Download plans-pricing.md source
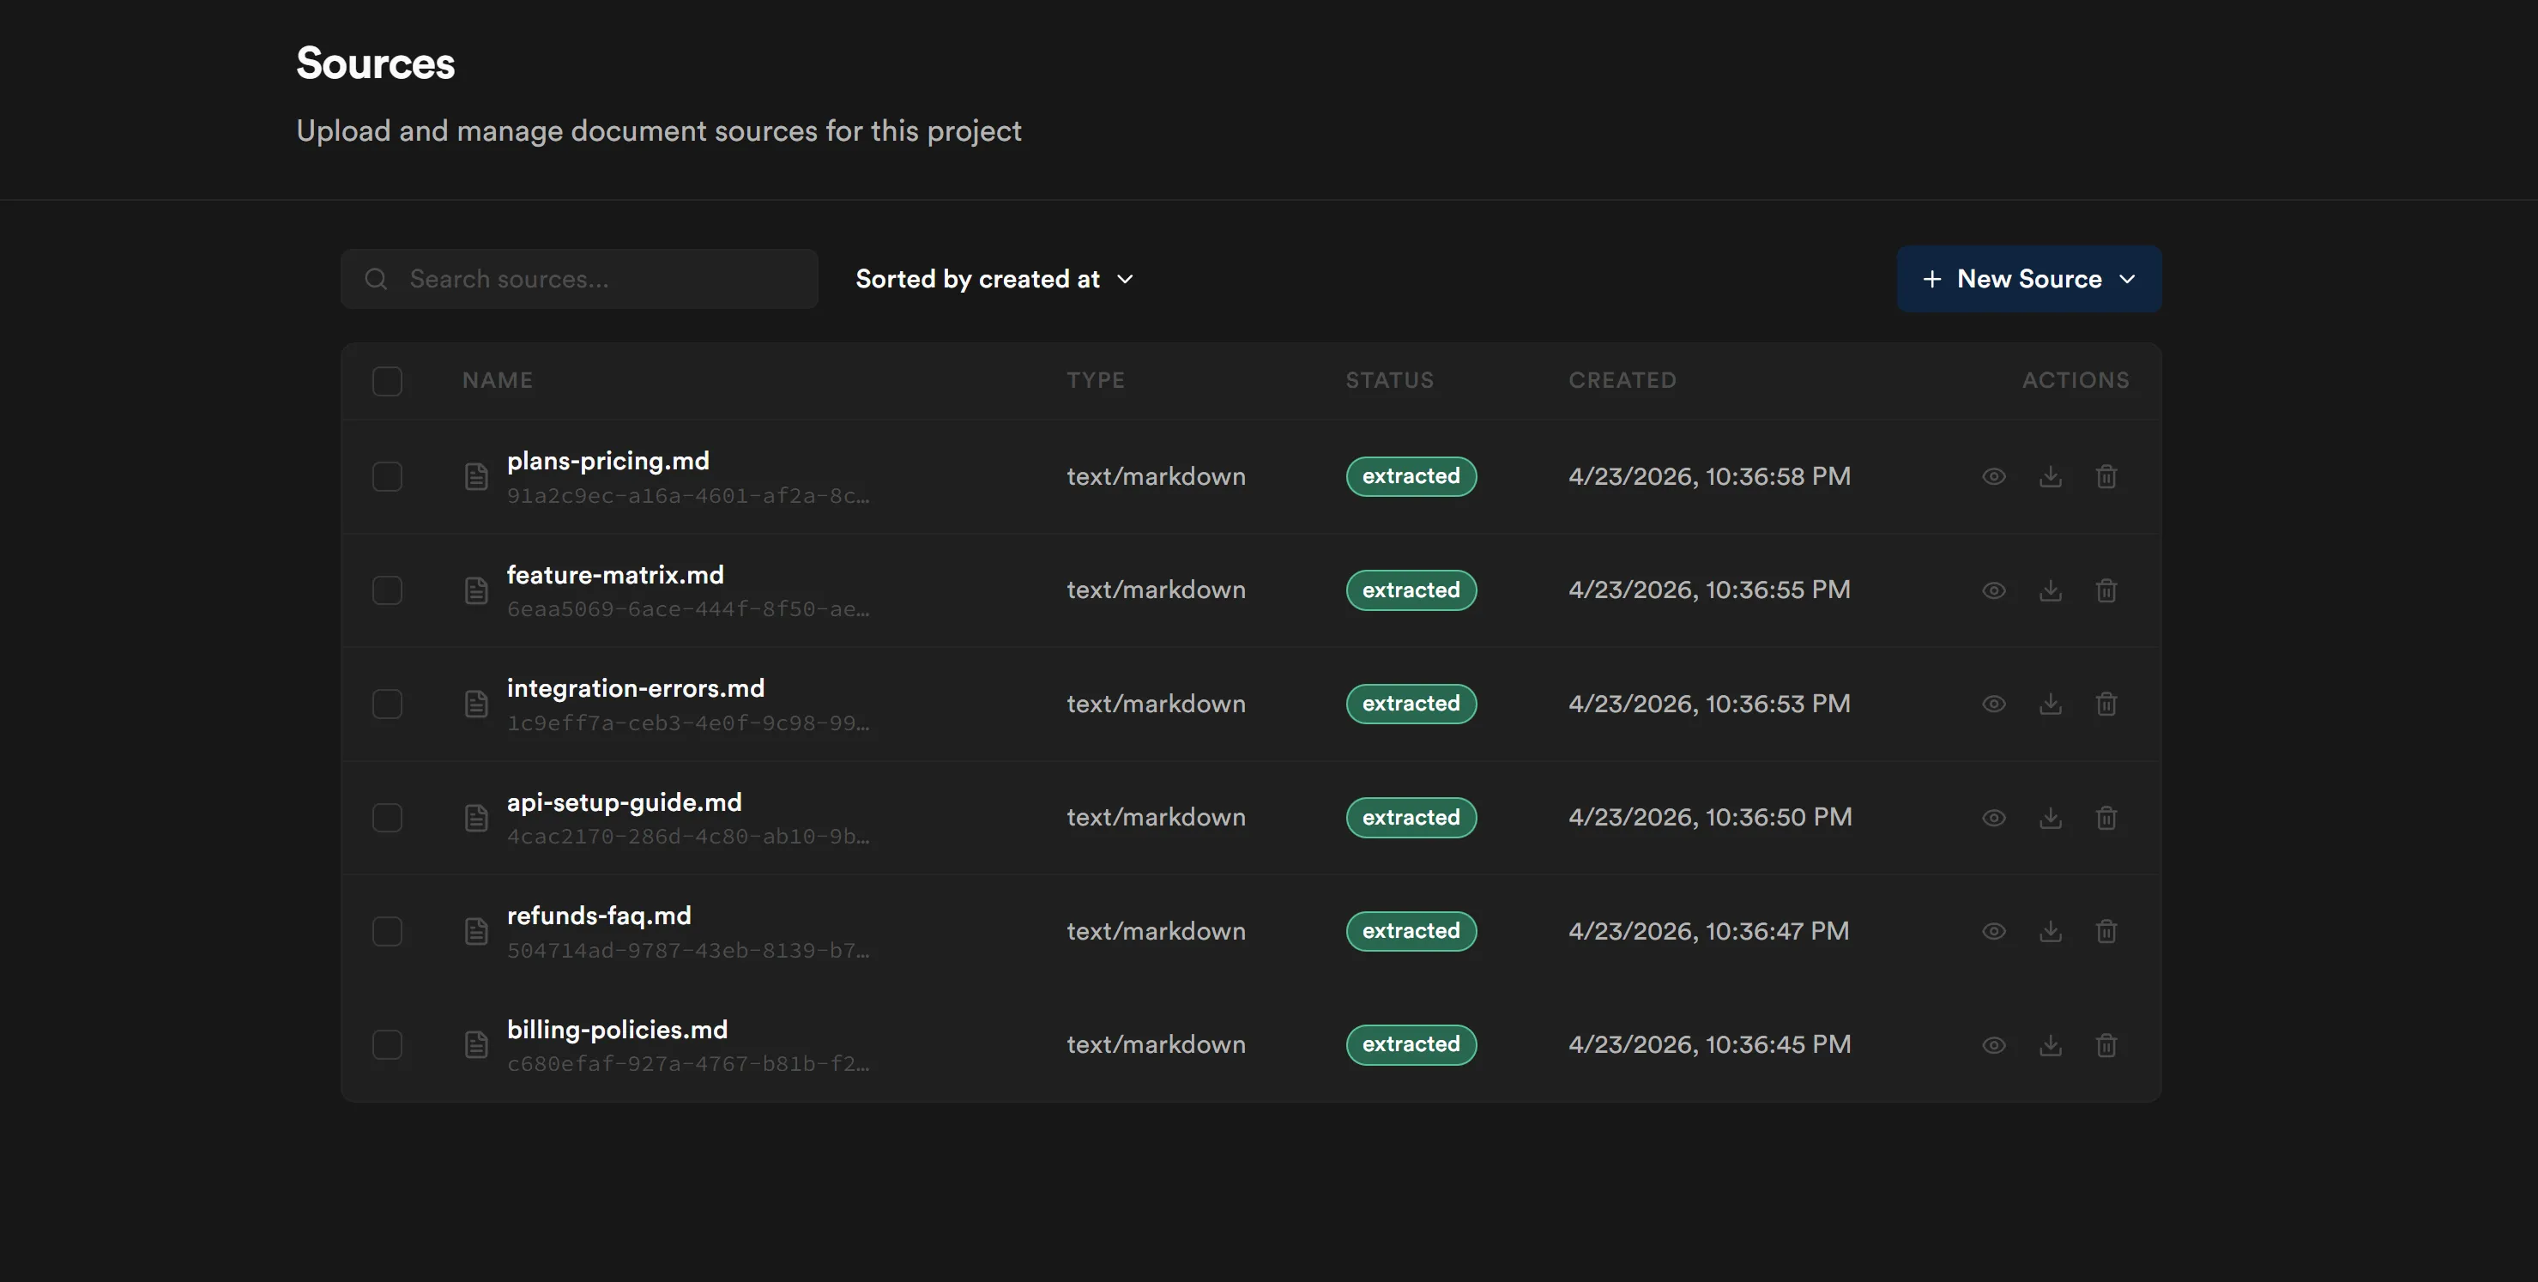This screenshot has height=1282, width=2538. click(x=2051, y=477)
